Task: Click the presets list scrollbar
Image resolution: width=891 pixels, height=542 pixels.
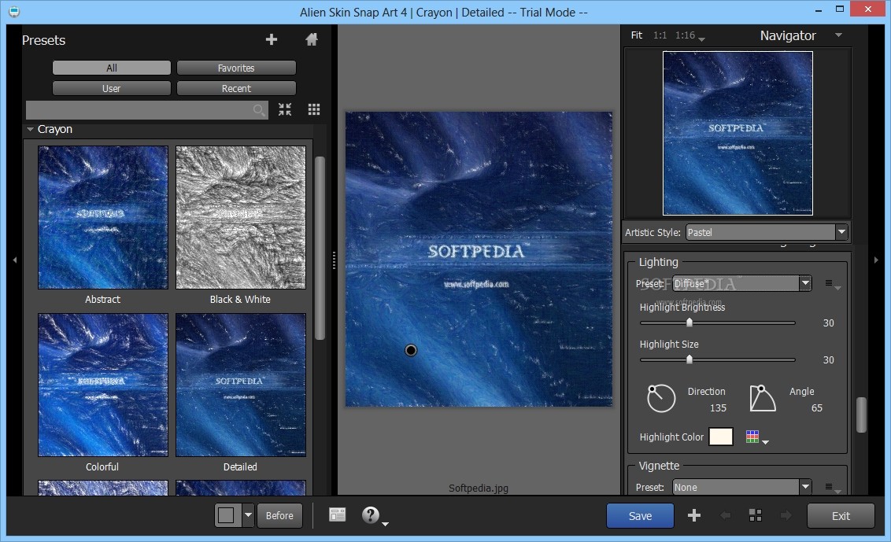Action: tap(320, 248)
